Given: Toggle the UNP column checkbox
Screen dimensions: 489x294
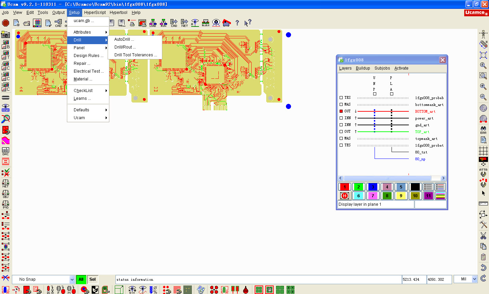Looking at the screenshot, I should 375,94.
